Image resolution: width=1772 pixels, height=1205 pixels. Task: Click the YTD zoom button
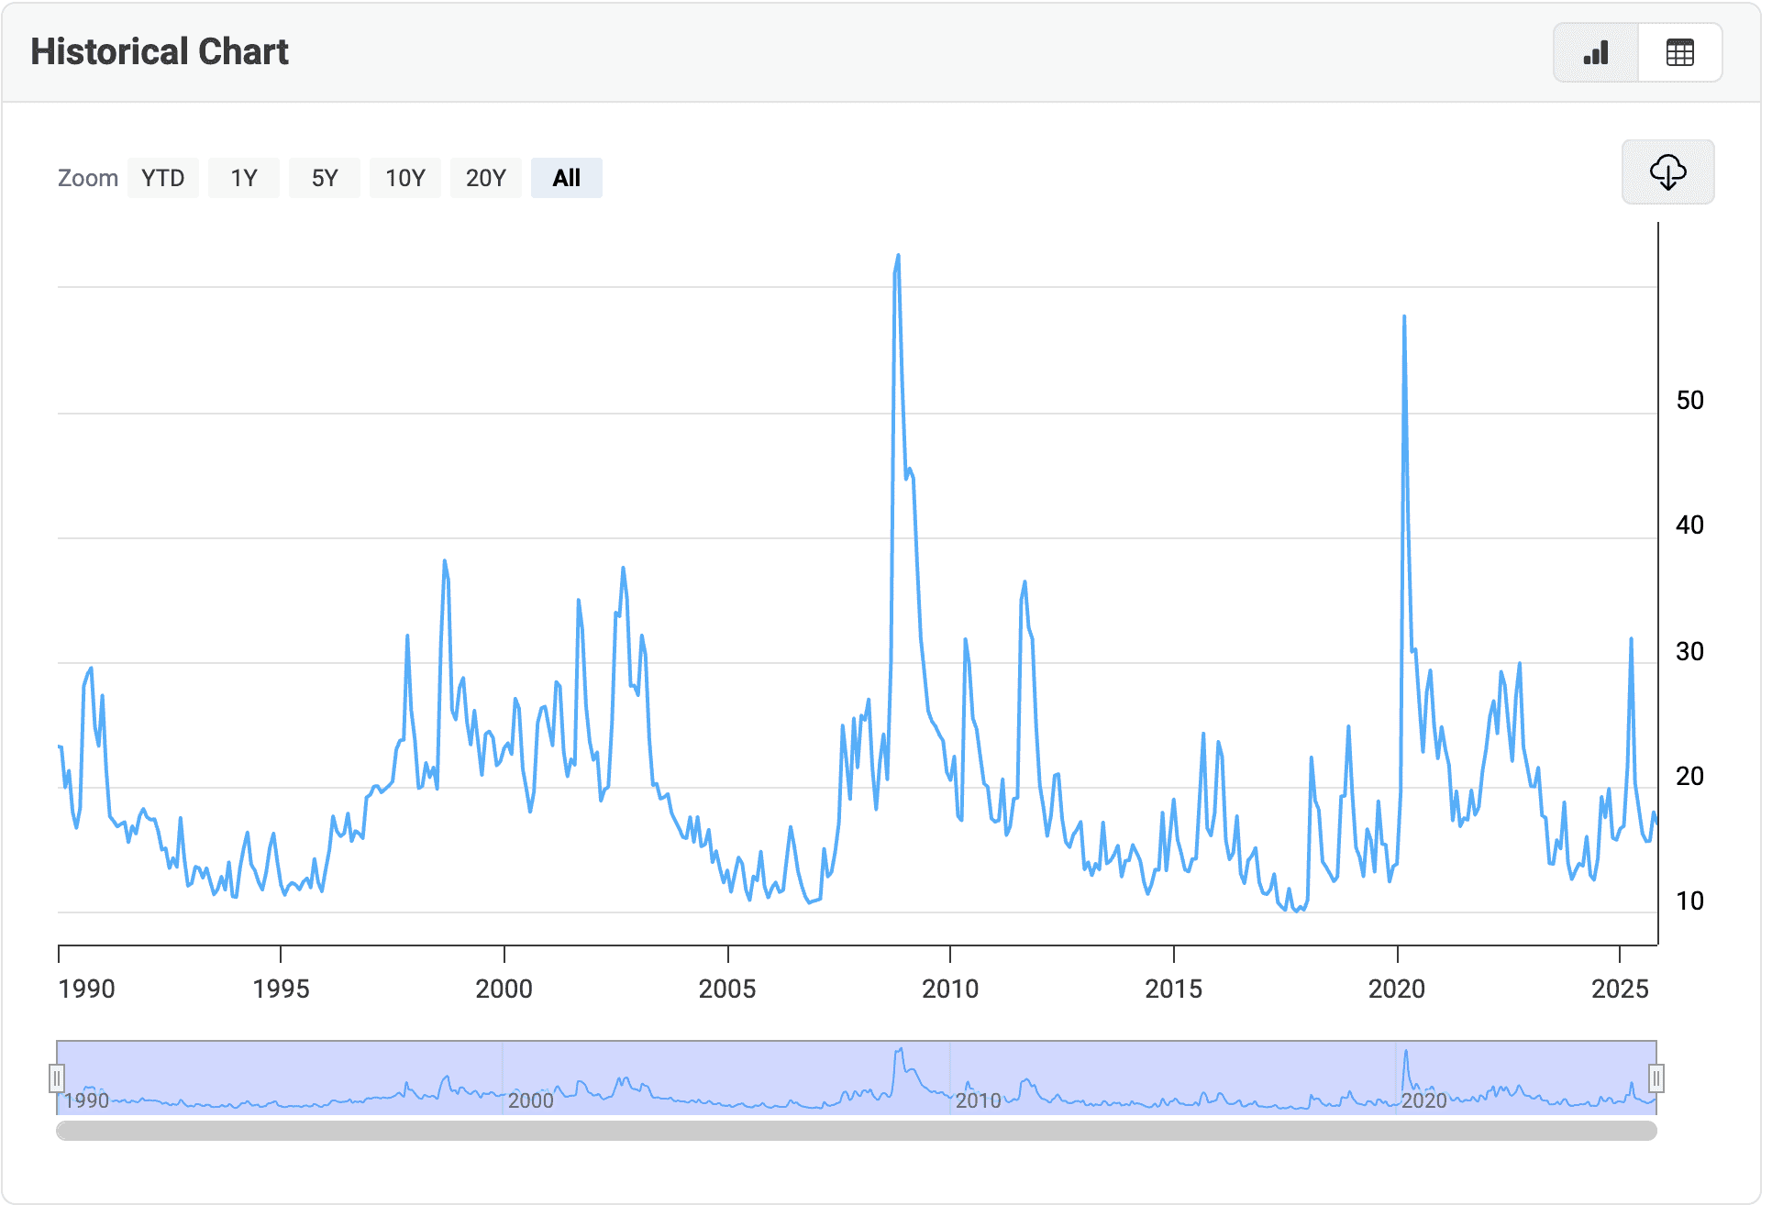[163, 177]
